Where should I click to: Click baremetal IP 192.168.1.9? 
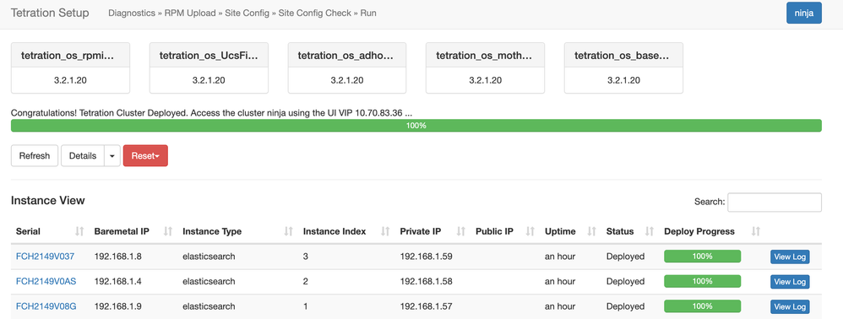pos(117,306)
